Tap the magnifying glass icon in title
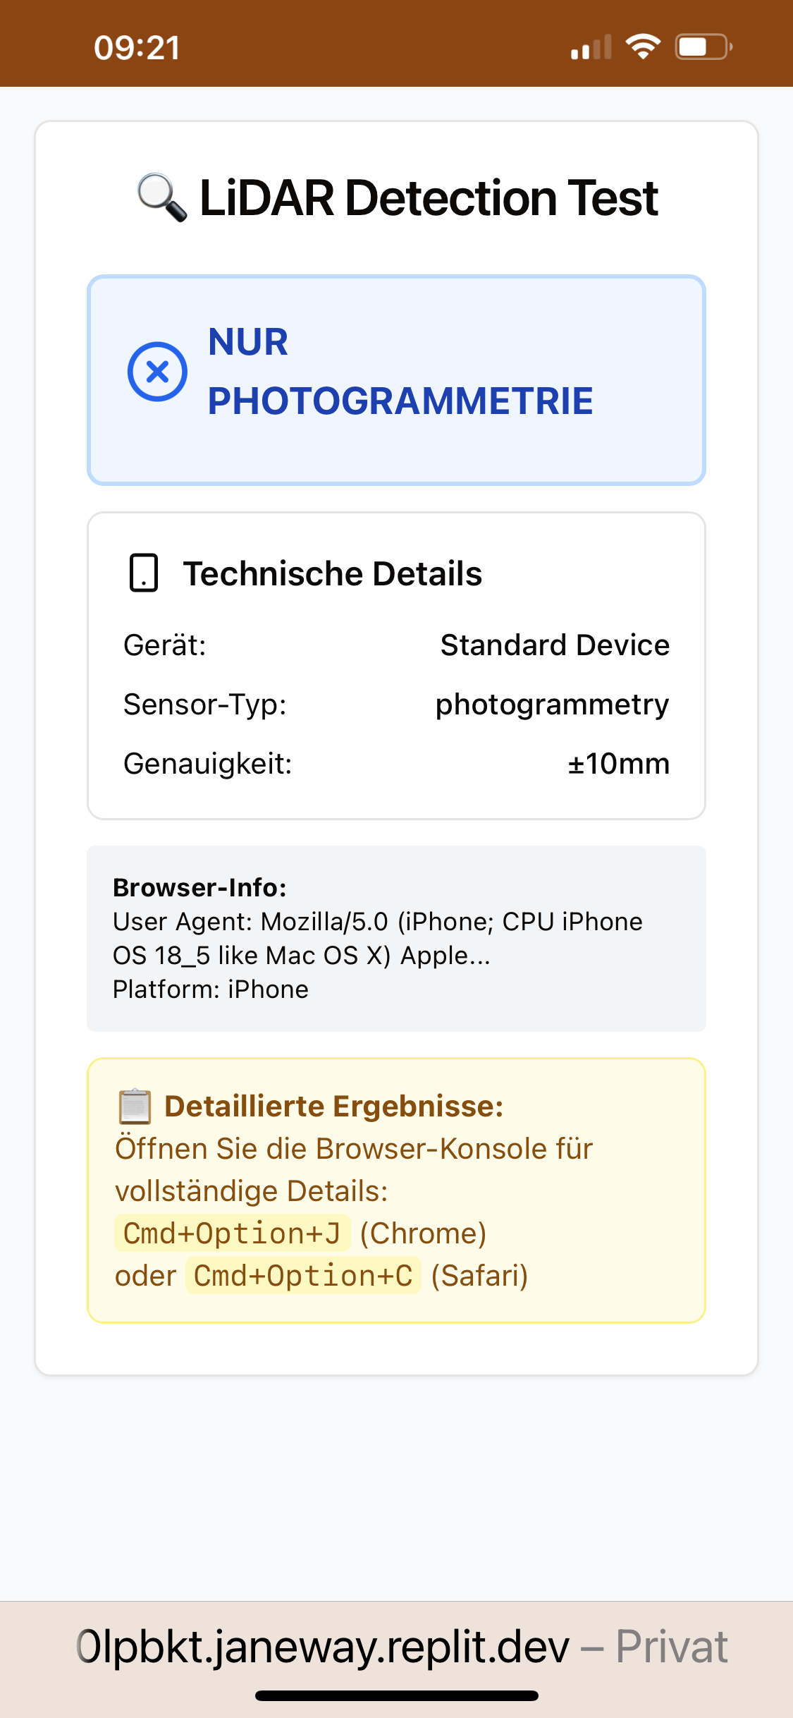This screenshot has width=793, height=1718. [x=162, y=198]
